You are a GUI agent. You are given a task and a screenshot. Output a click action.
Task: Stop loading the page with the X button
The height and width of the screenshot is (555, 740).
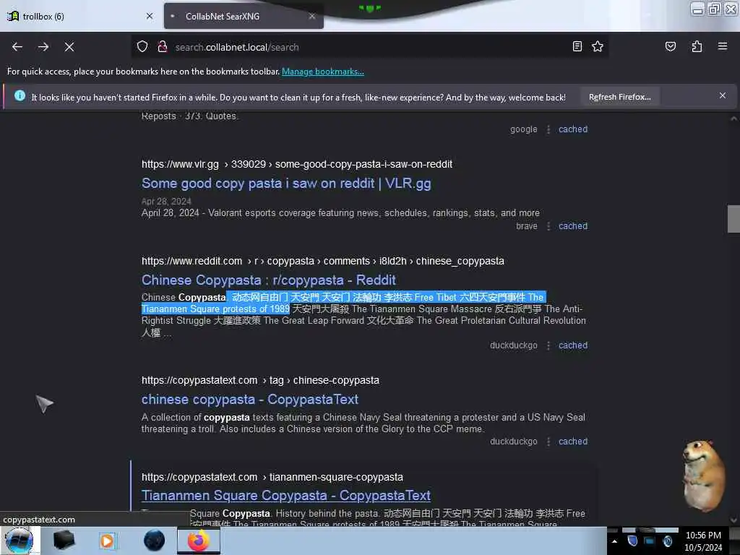click(69, 47)
